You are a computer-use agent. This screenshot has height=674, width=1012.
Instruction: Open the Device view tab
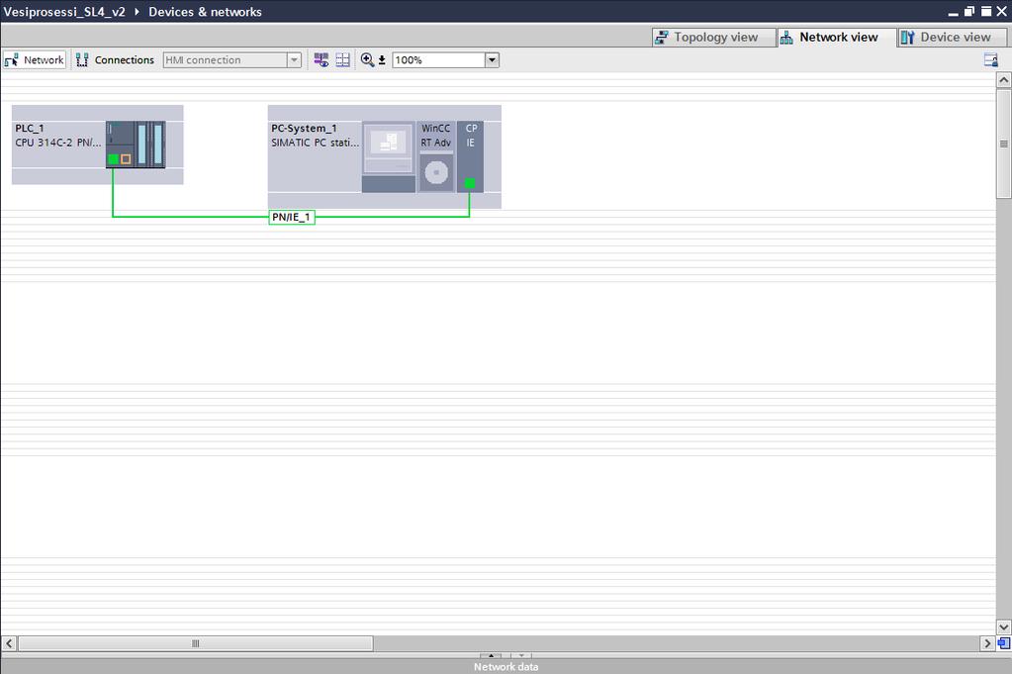tap(952, 38)
